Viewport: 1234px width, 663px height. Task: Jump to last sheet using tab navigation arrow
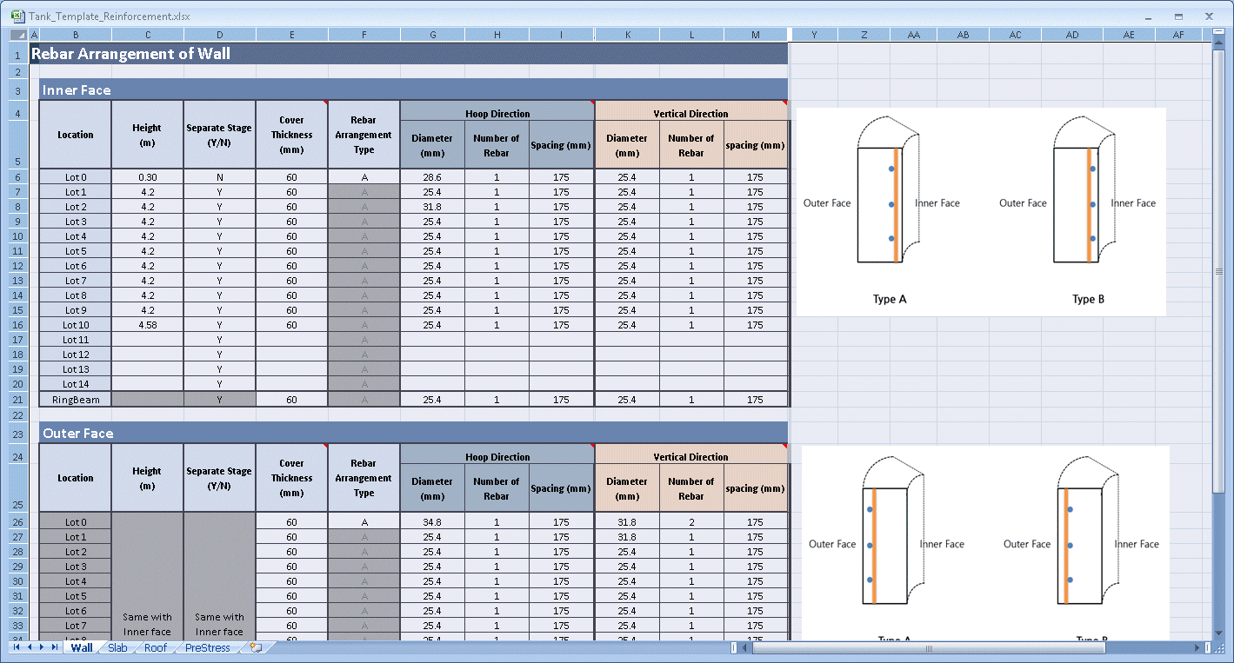55,647
